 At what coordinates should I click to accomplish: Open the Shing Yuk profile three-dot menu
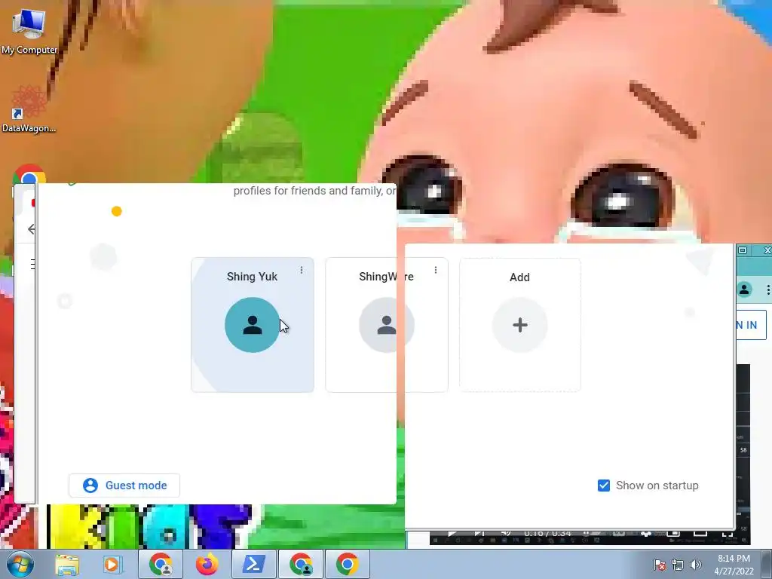coord(302,270)
